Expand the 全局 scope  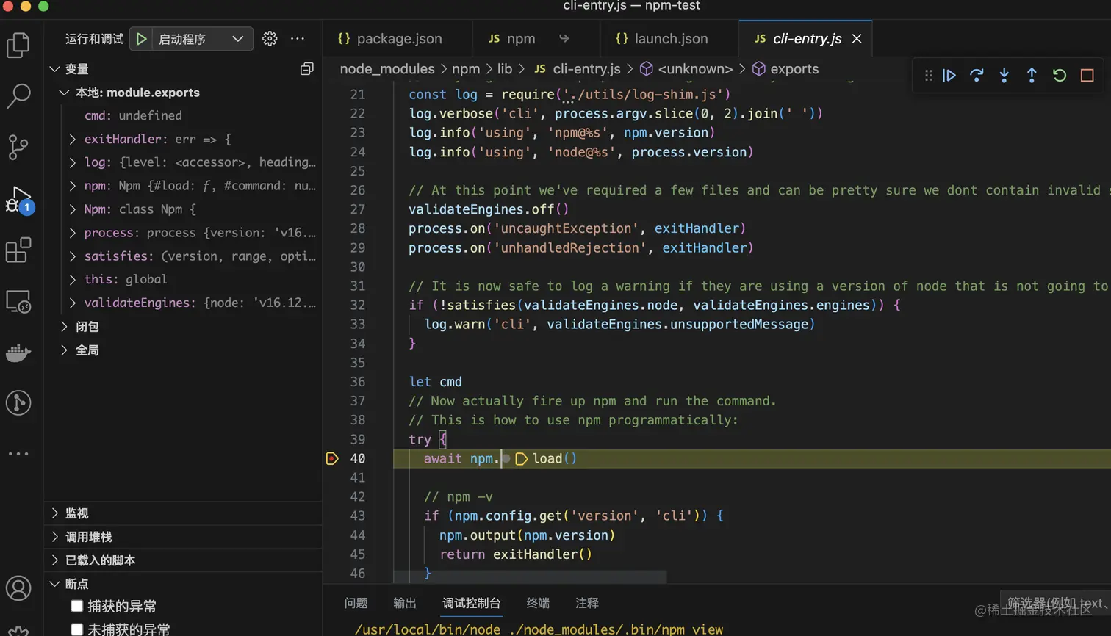click(64, 350)
